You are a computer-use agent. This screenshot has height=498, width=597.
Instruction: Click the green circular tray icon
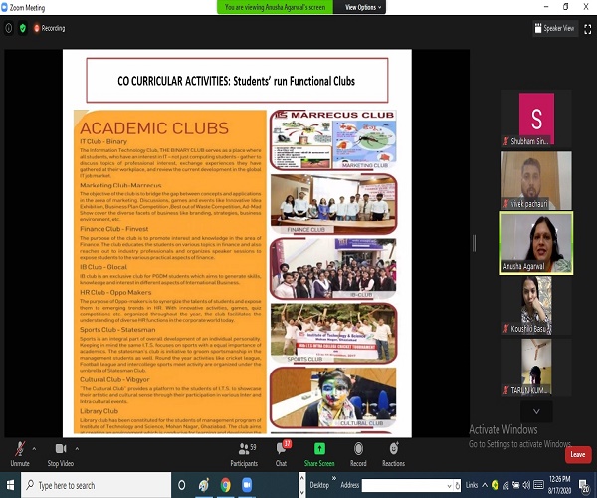[495, 485]
